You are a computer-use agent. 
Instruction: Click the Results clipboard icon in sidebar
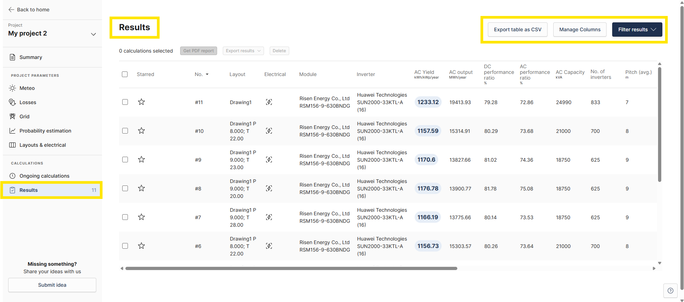click(x=12, y=190)
